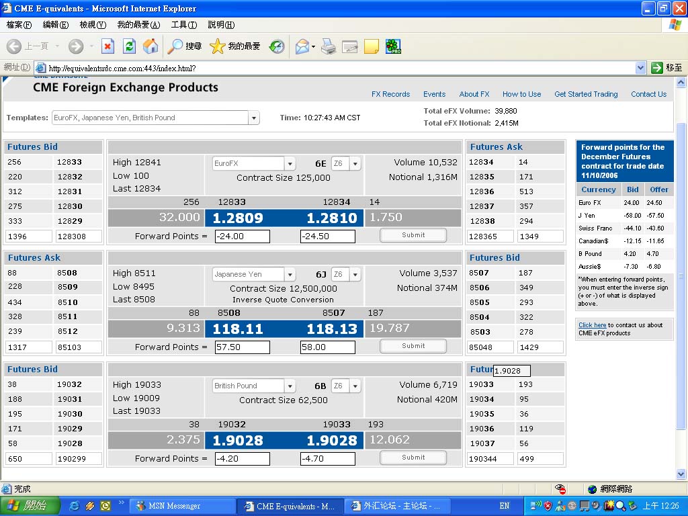This screenshot has width=688, height=516.
Task: Click the Yen 58.00 forward points field
Action: pyautogui.click(x=328, y=347)
